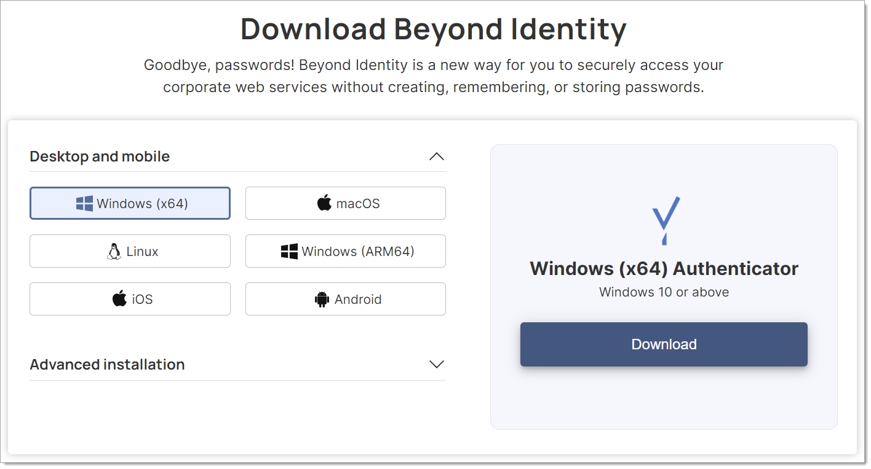Click the Advanced installation heading
Image resolution: width=871 pixels, height=469 pixels.
coord(107,364)
